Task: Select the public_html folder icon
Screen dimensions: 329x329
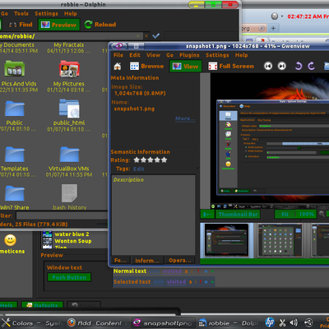Action: coord(69,108)
